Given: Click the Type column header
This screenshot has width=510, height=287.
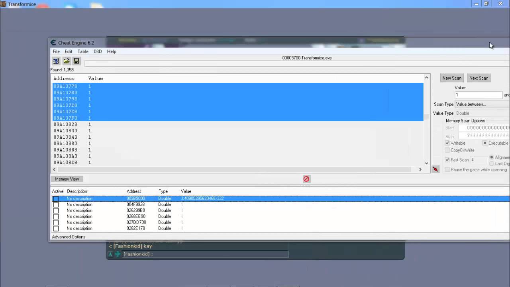Looking at the screenshot, I should 163,191.
